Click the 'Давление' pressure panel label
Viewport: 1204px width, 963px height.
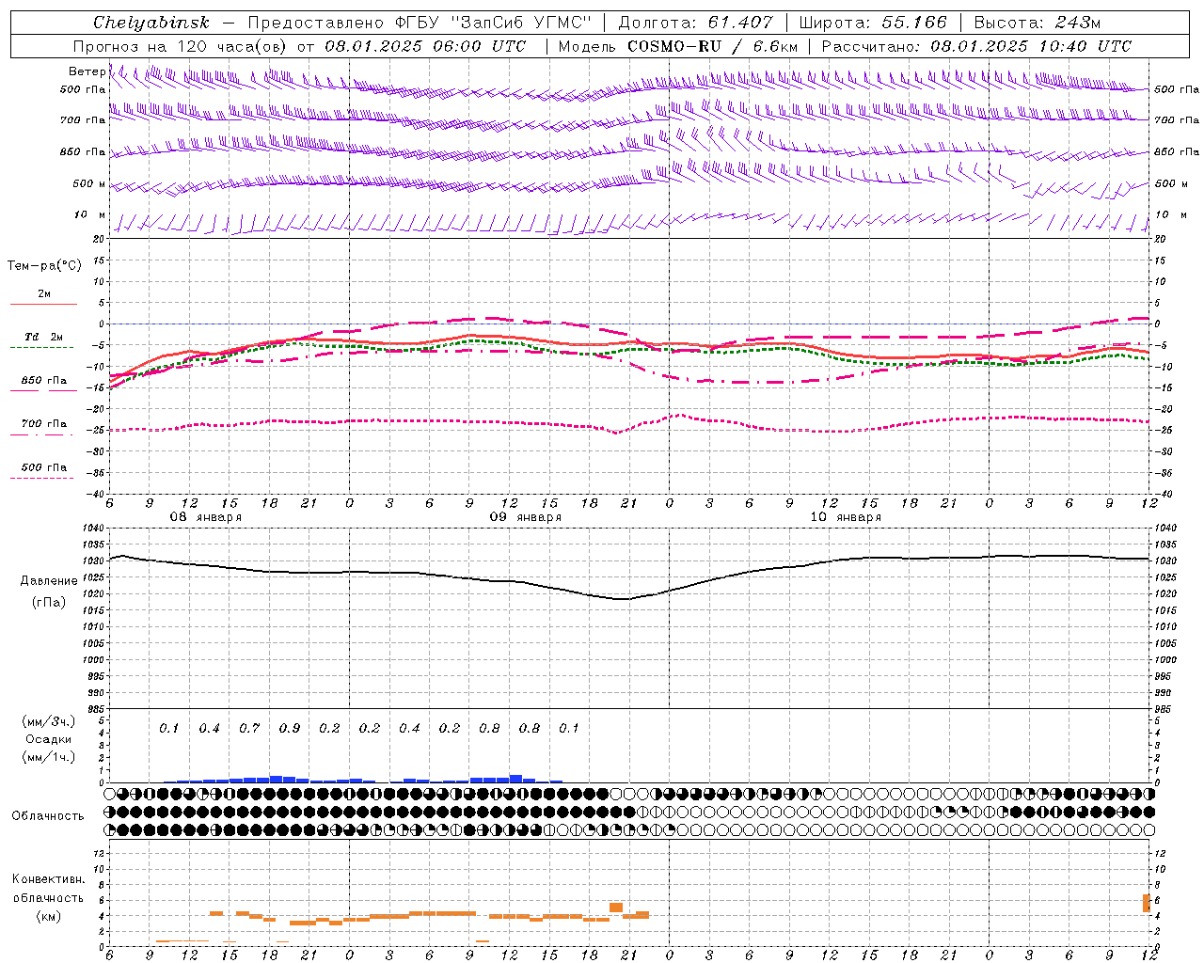coord(49,581)
